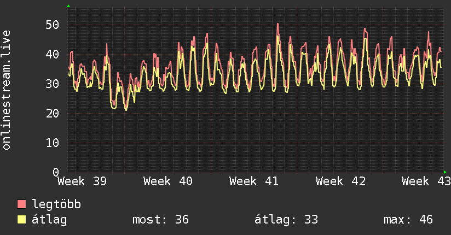The image size is (451, 235).
Task: Click the green arrow at the x-axis end
Action: click(445, 172)
